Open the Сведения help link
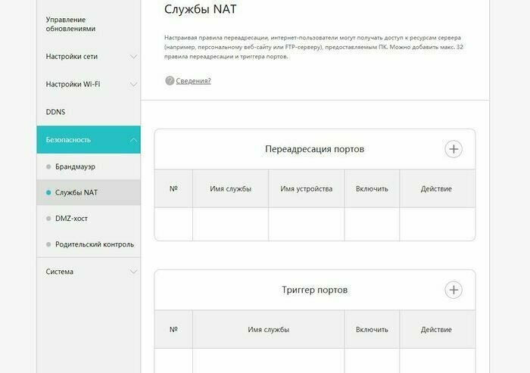 click(x=193, y=81)
